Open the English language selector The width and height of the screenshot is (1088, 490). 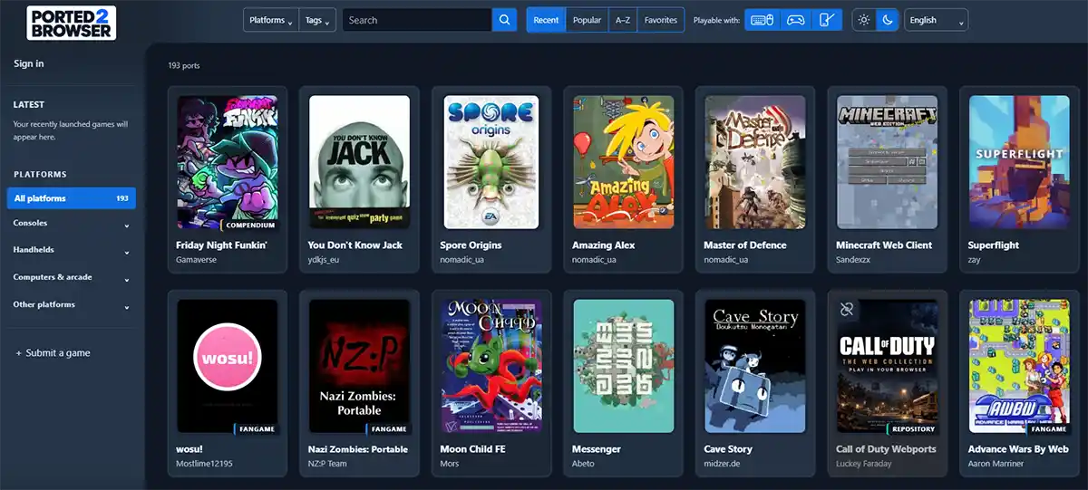coord(936,20)
